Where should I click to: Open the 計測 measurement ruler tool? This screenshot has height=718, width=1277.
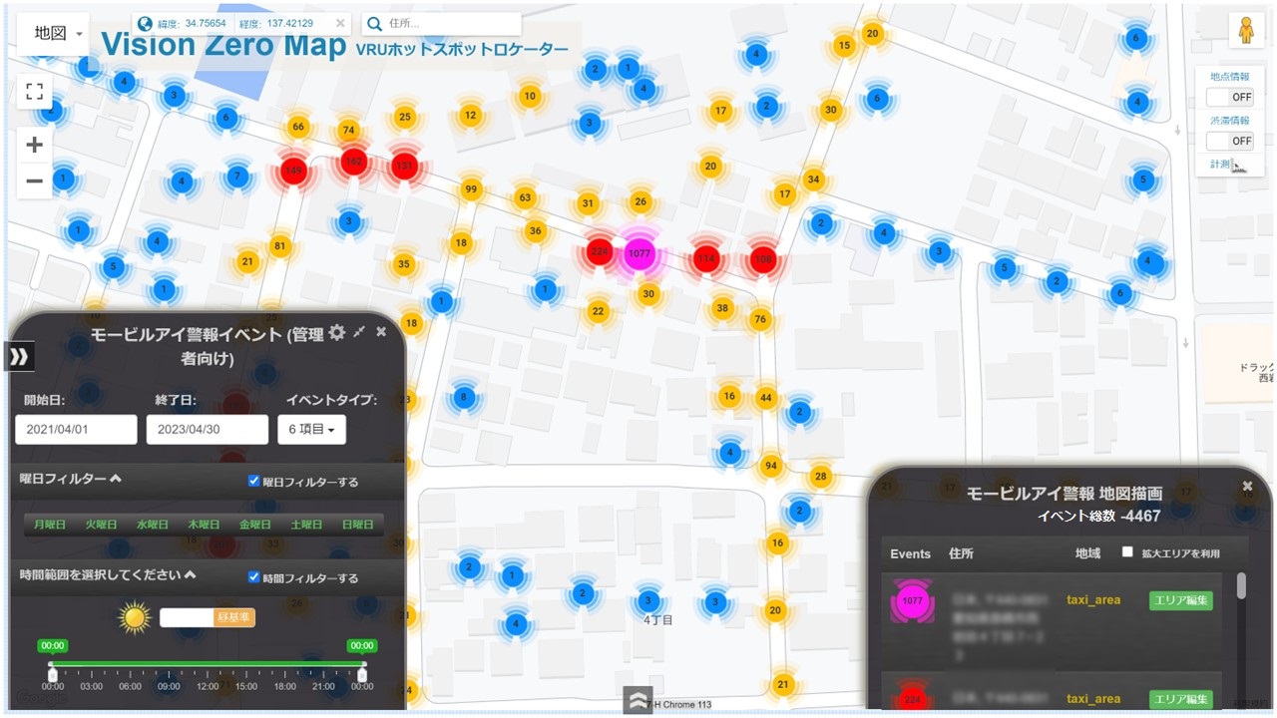point(1229,165)
